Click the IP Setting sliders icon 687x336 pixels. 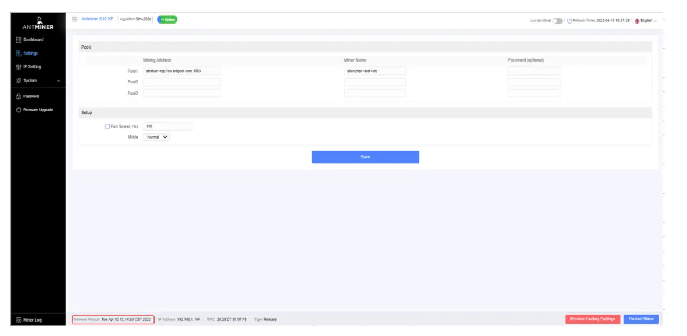click(x=19, y=67)
